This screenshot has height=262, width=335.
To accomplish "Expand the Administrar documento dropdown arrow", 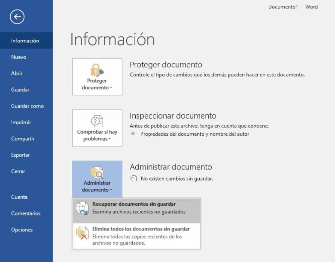I will click(110, 190).
